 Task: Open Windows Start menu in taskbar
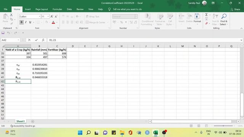[x=80, y=132]
